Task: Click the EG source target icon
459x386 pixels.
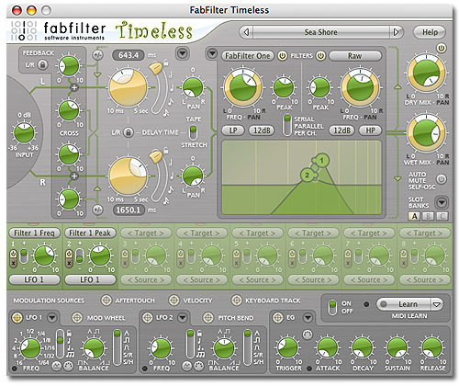Action: pos(277,318)
